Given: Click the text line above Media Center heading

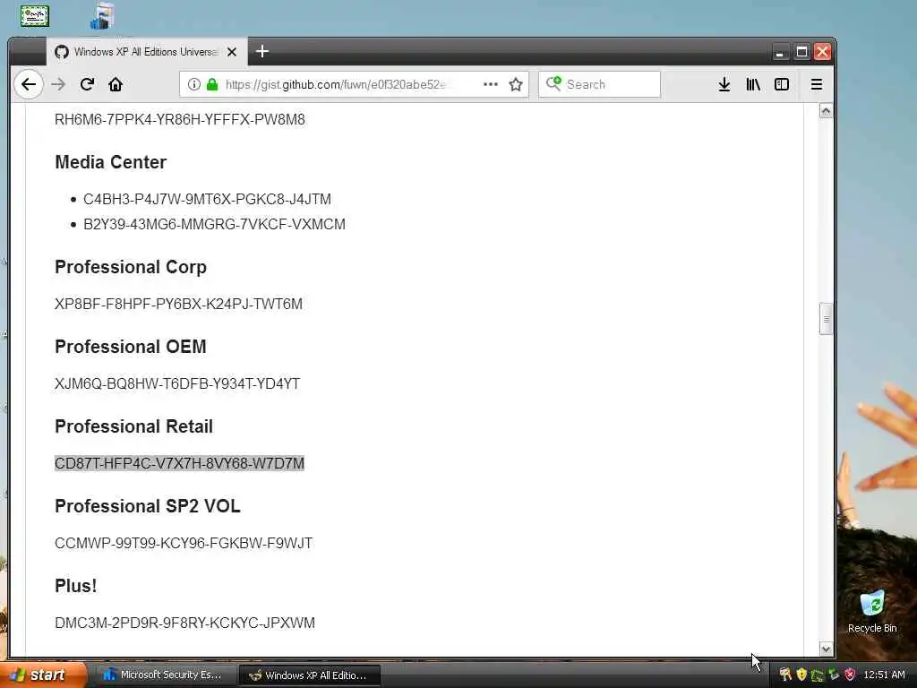Looking at the screenshot, I should tap(179, 119).
